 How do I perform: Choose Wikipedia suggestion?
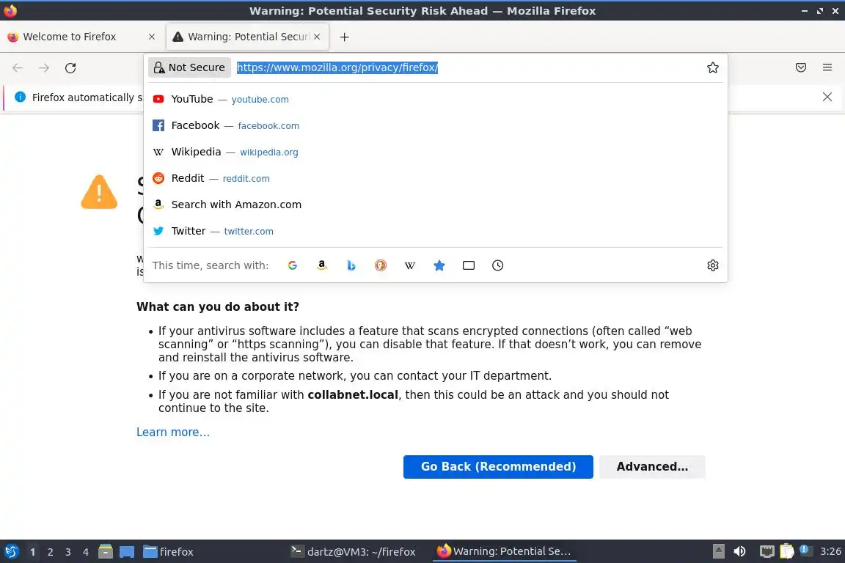click(x=436, y=152)
